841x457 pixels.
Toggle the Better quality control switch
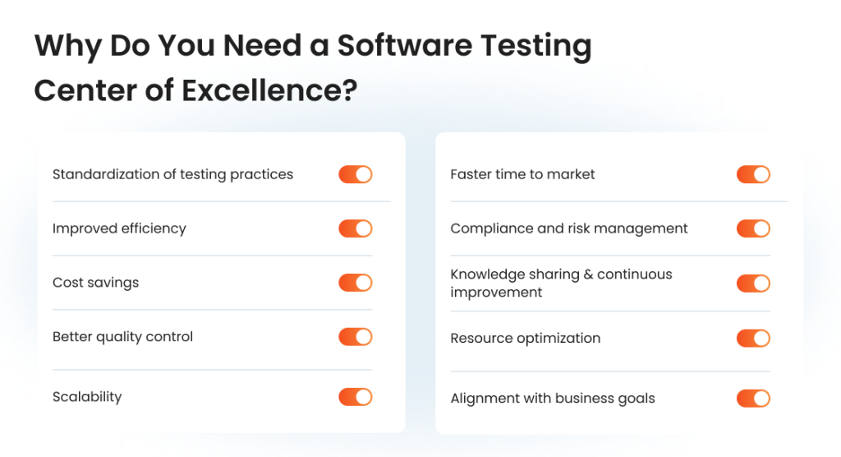355,337
